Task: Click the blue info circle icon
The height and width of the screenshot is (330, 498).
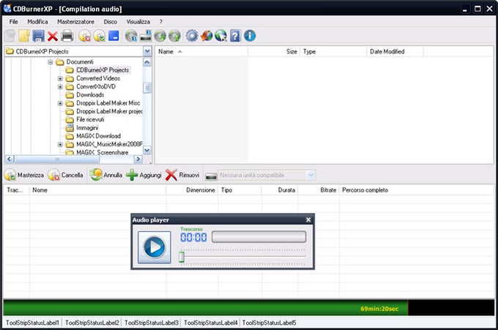Action: tap(250, 36)
